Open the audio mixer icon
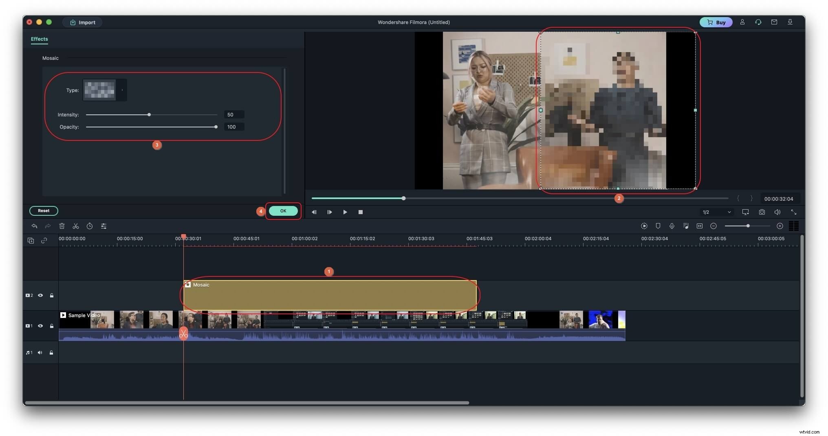Image resolution: width=828 pixels, height=436 pixels. [x=686, y=226]
